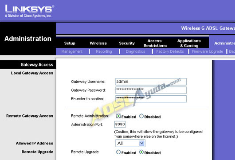The image size is (235, 160).
Task: Open Firmware Upgrade sub-tab
Action: click(208, 51)
